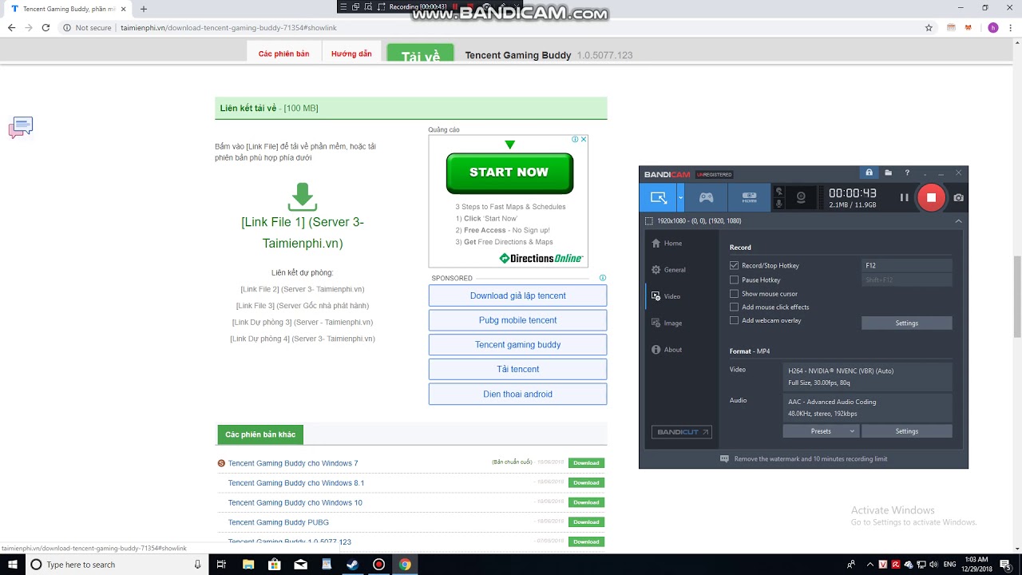The image size is (1022, 575).
Task: Click the Chrome address bar URL
Action: click(x=228, y=27)
